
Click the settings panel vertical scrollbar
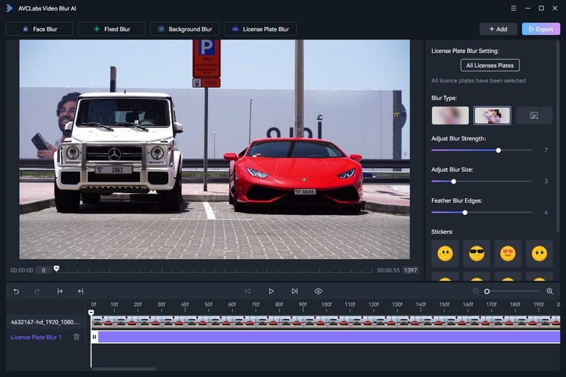558,137
